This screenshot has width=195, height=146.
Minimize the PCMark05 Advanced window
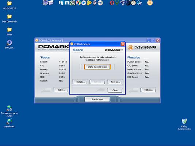(x=149, y=41)
